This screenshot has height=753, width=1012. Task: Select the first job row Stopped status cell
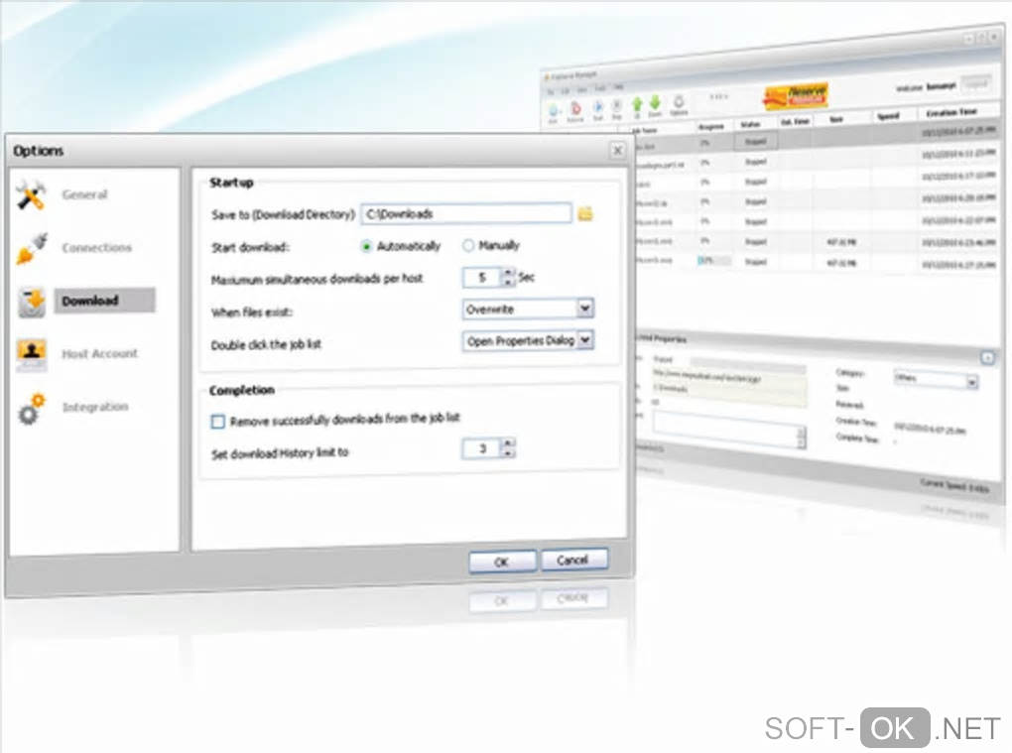pos(755,141)
